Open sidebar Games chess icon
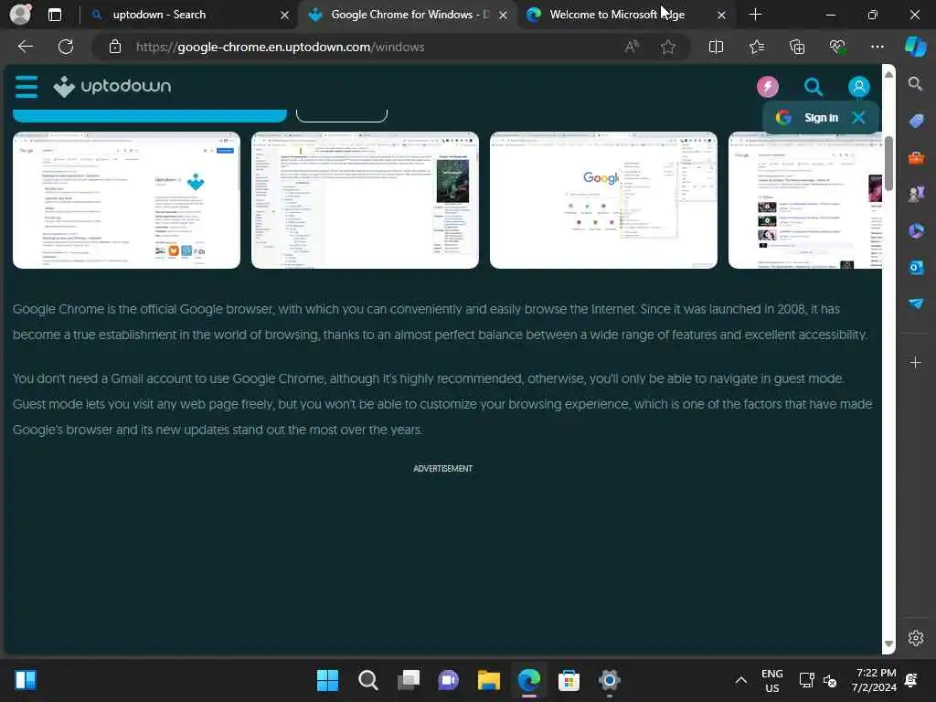The height and width of the screenshot is (702, 936). (916, 194)
